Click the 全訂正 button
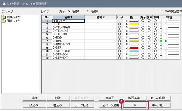The image size is (182, 111). click(x=111, y=98)
